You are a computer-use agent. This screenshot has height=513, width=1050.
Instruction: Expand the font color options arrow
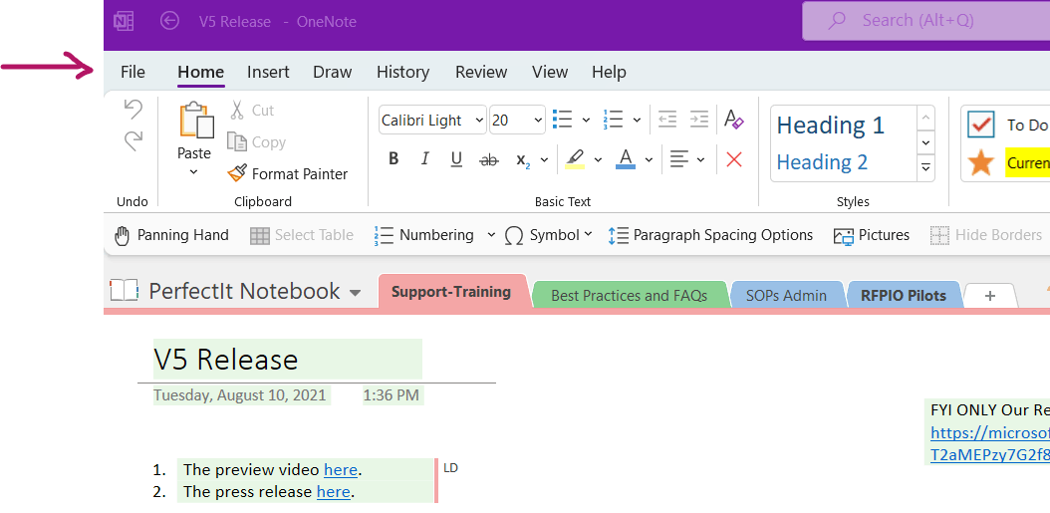(x=649, y=159)
